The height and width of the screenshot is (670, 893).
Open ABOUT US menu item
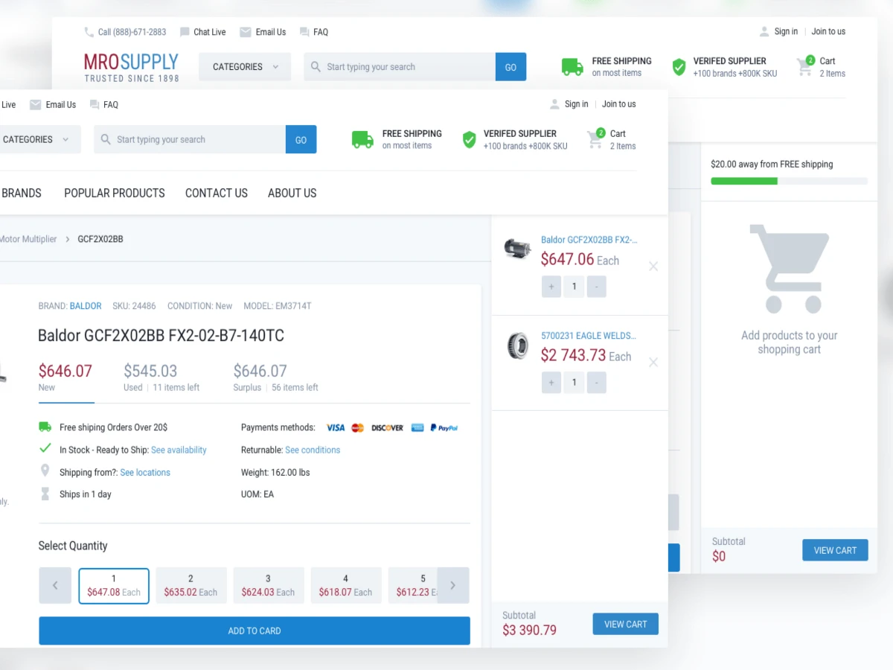(292, 193)
